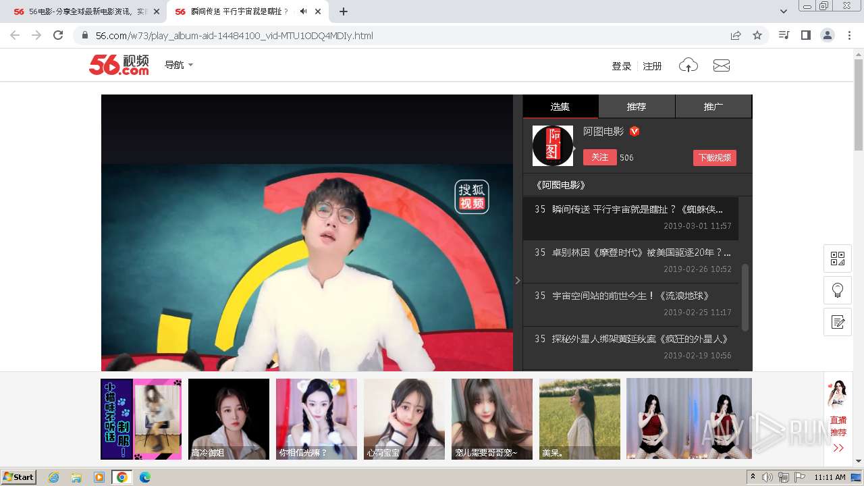
Task: Open the tab search dropdown arrow
Action: point(784,11)
